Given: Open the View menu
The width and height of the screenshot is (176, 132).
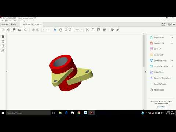Looking at the screenshot, I should (x=11, y=21).
